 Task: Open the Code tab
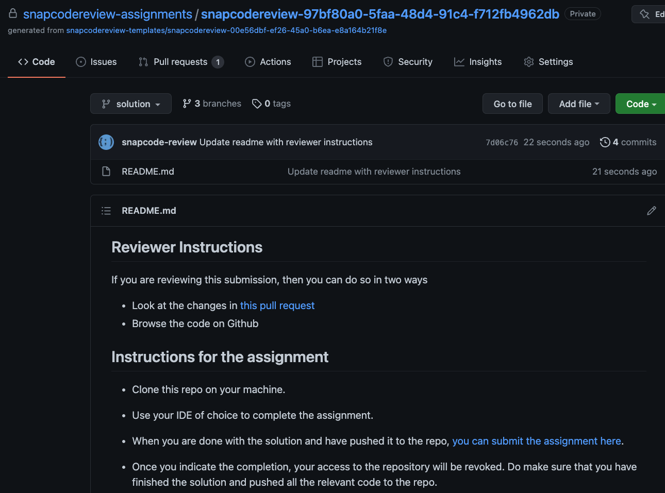pyautogui.click(x=37, y=62)
